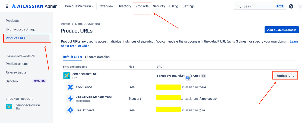Screen dimensions: 305x123
Task: Click the Confluence /wiki URL
Action: (181, 87)
